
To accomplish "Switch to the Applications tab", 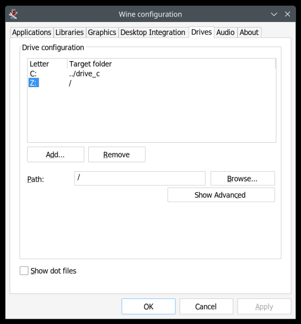I will 32,33.
